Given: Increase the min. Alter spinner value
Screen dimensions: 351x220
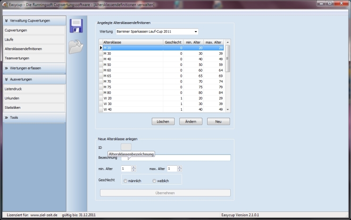Looking at the screenshot, I should [134, 167].
